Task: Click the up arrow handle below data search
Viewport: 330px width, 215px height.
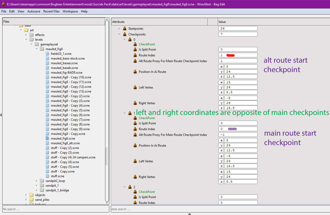Action: [189, 214]
